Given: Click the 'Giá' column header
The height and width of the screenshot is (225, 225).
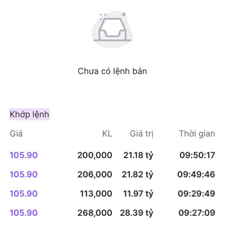Looking at the screenshot, I should pyautogui.click(x=16, y=133).
